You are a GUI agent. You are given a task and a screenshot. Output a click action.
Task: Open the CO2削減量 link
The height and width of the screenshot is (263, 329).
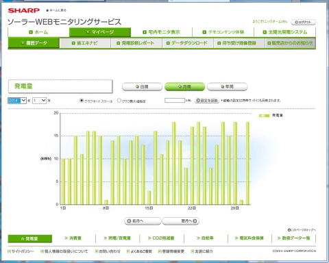pos(161,238)
